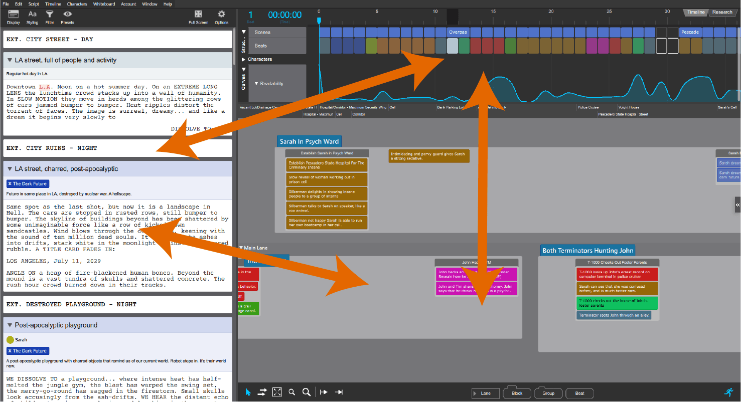741x402 pixels.
Task: Click the Police Cruiser location label
Action: [x=589, y=107]
